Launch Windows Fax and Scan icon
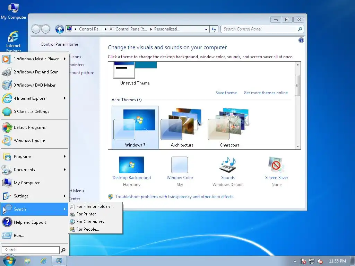355x266 pixels. (x=7, y=72)
